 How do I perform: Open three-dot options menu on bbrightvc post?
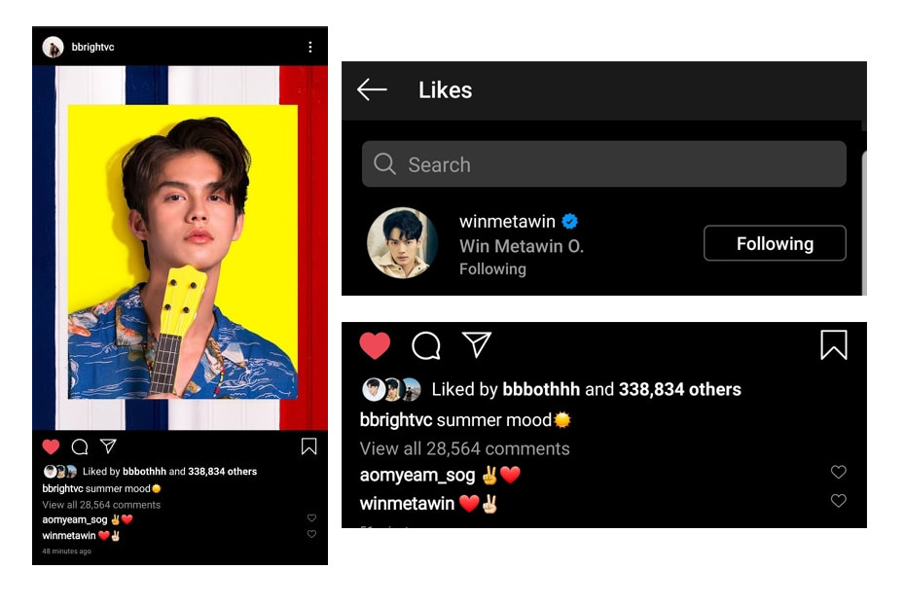coord(310,47)
